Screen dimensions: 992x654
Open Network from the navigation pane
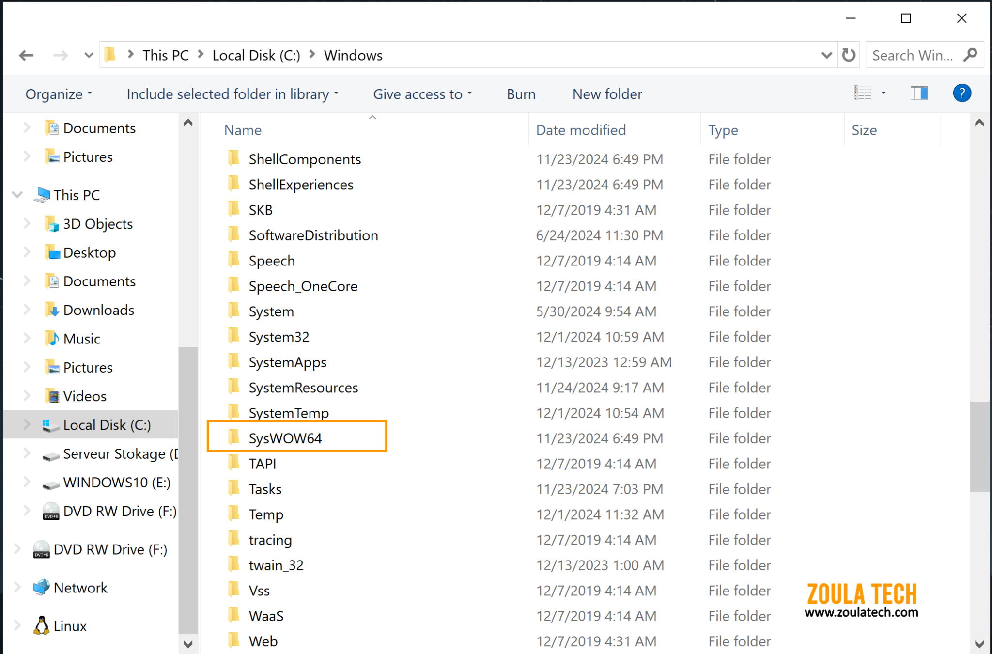tap(80, 587)
